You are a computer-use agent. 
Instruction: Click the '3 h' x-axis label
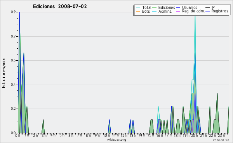[44, 136]
